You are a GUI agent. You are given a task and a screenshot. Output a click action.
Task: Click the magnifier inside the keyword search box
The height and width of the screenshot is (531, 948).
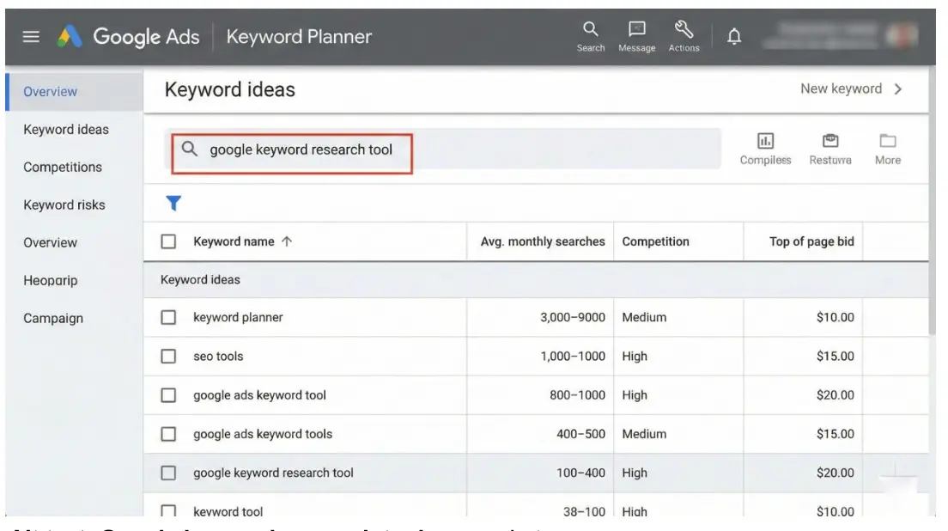pos(189,149)
